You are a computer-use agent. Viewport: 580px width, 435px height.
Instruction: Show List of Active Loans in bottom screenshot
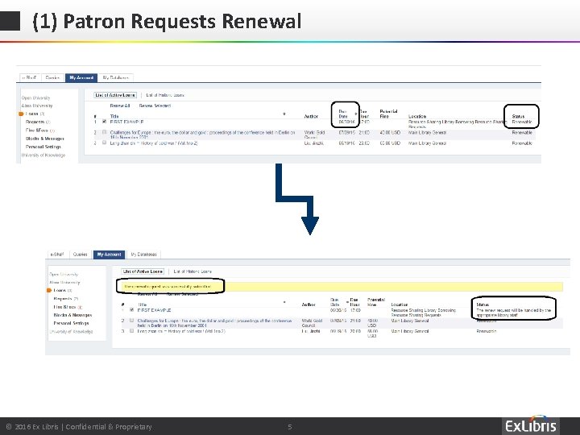click(x=143, y=271)
